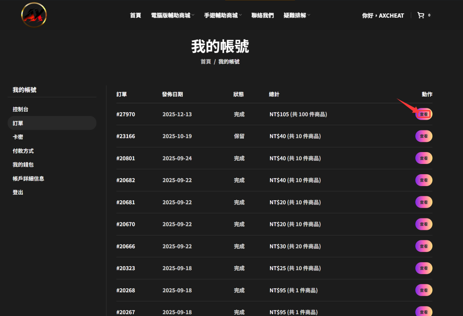The image size is (463, 316).
Task: Open 付款方式 in the account sidebar
Action: pyautogui.click(x=23, y=151)
